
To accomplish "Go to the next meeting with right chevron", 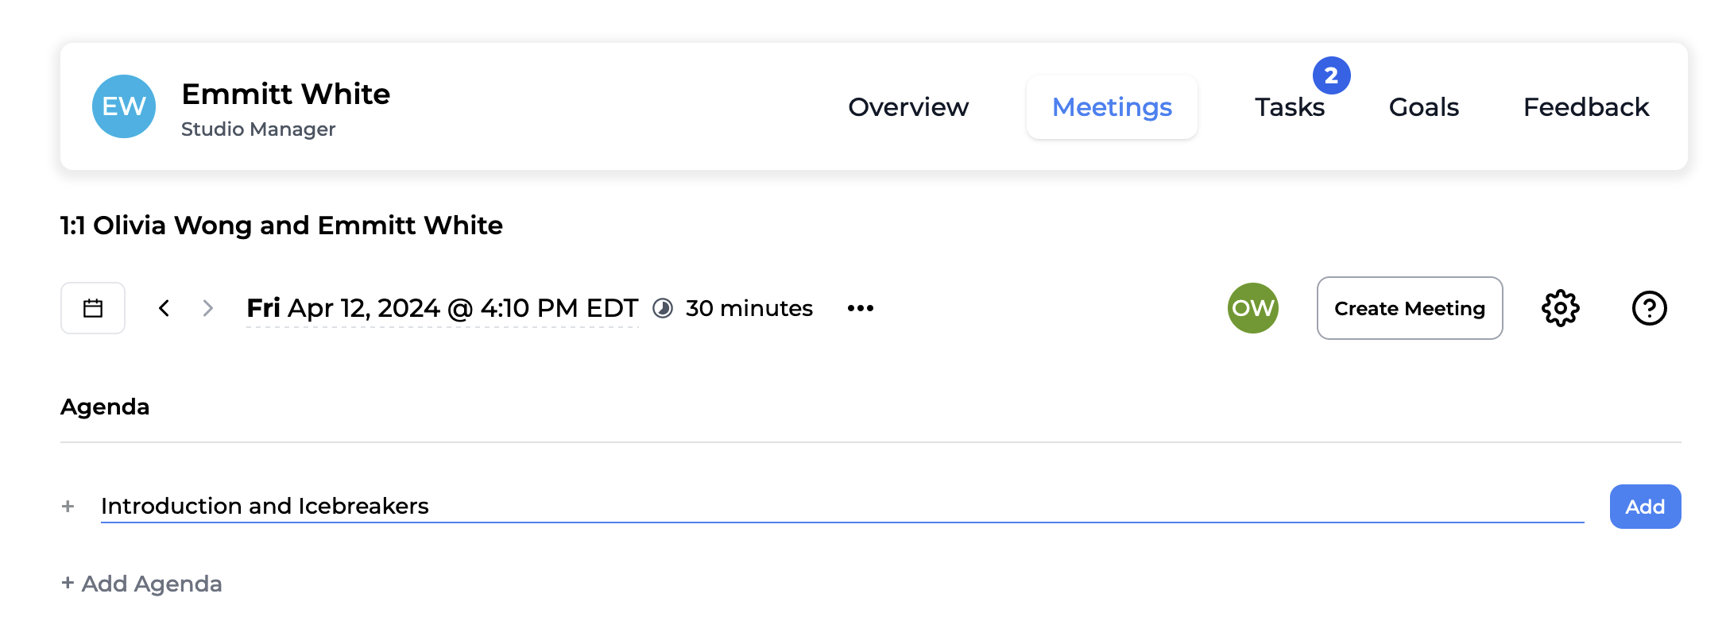I will pyautogui.click(x=207, y=308).
